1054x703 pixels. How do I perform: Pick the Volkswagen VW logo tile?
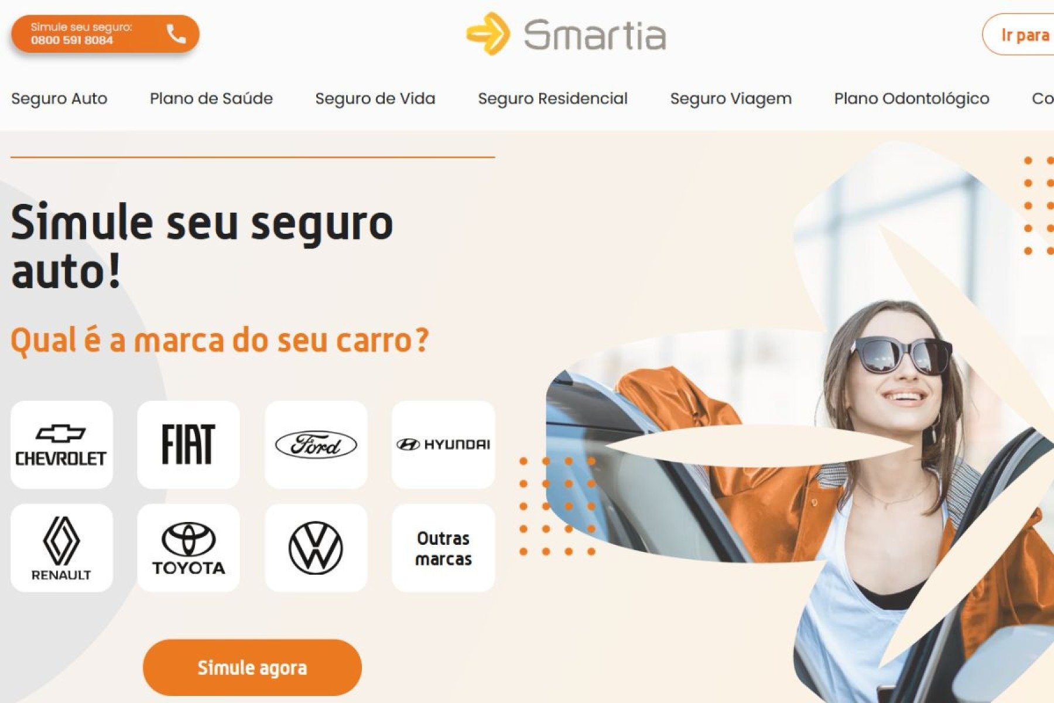tap(316, 548)
